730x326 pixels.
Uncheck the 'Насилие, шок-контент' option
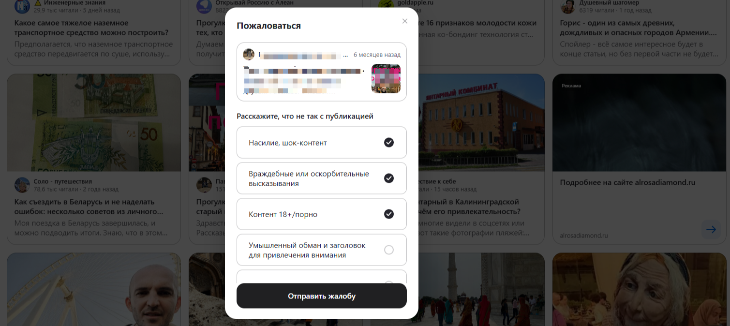(389, 142)
